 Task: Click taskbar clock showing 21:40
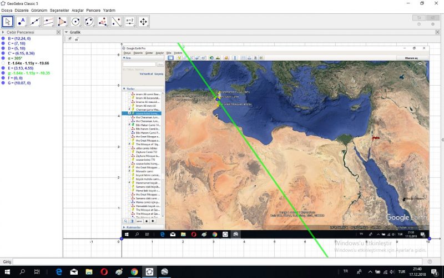[x=417, y=269]
